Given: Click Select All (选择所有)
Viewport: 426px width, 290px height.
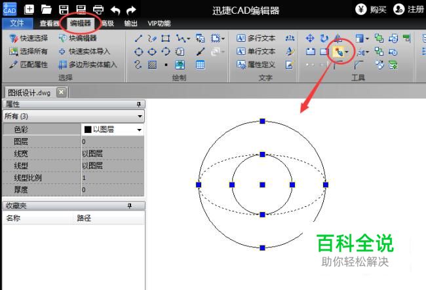Looking at the screenshot, I should (28, 51).
